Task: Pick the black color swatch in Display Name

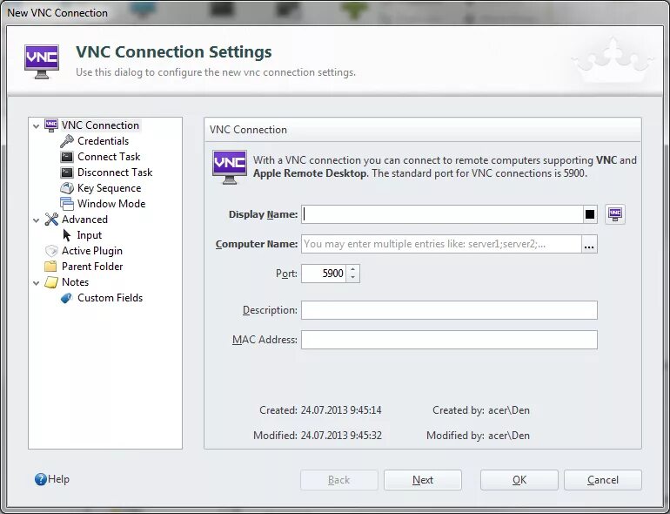Action: pyautogui.click(x=590, y=214)
